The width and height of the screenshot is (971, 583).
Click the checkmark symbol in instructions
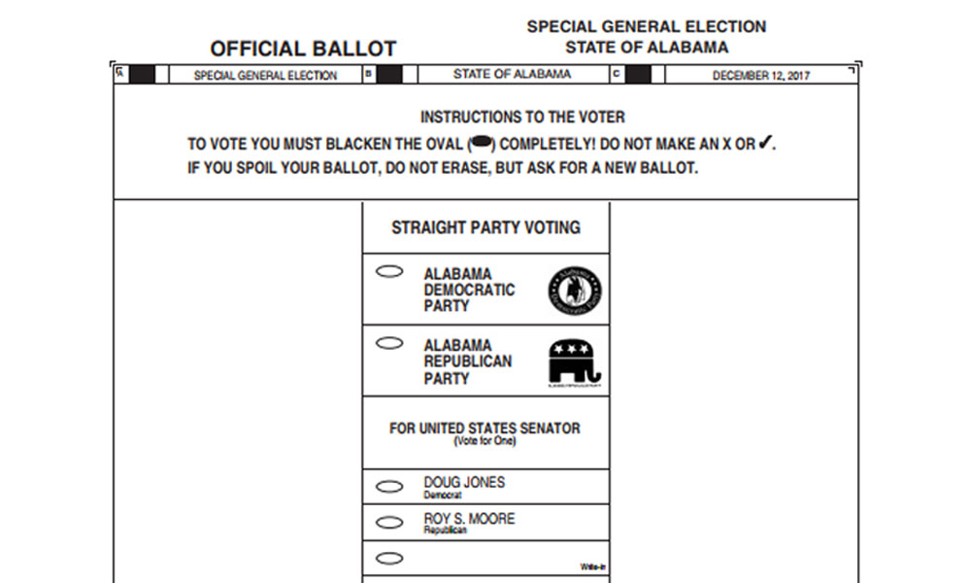765,143
